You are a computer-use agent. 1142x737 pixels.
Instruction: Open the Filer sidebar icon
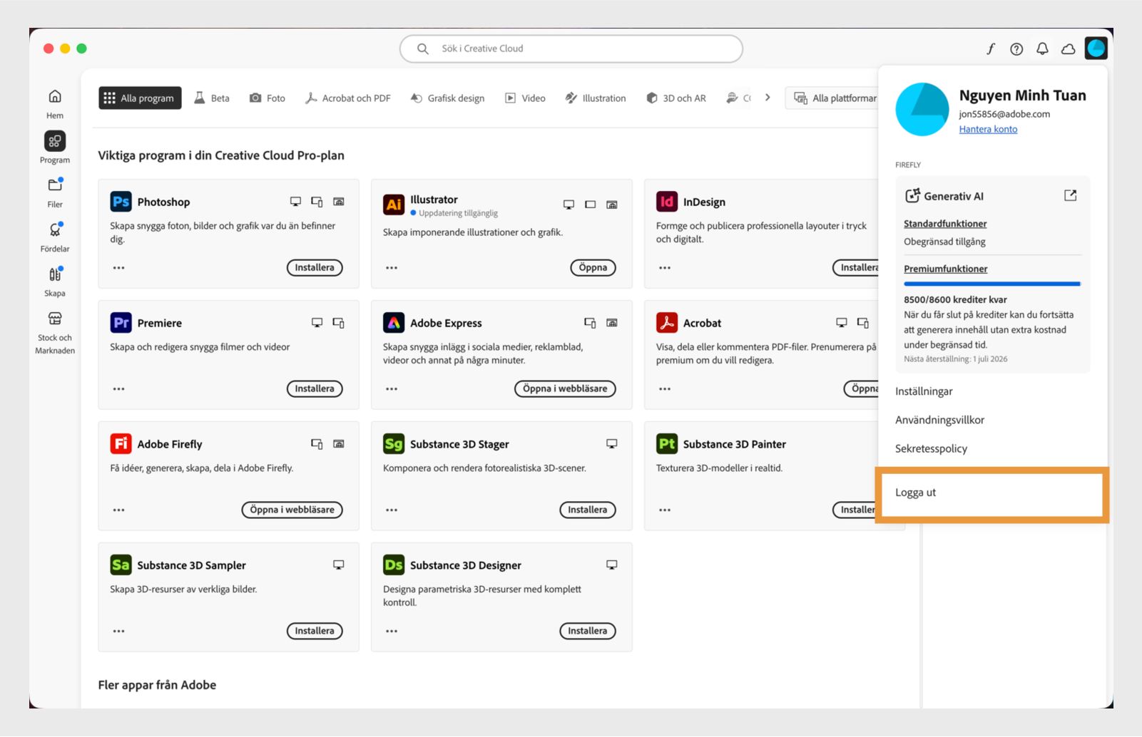point(55,185)
